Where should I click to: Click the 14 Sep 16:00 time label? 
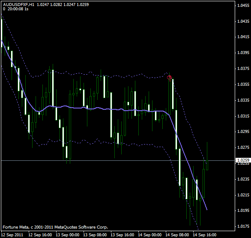(x=204, y=235)
